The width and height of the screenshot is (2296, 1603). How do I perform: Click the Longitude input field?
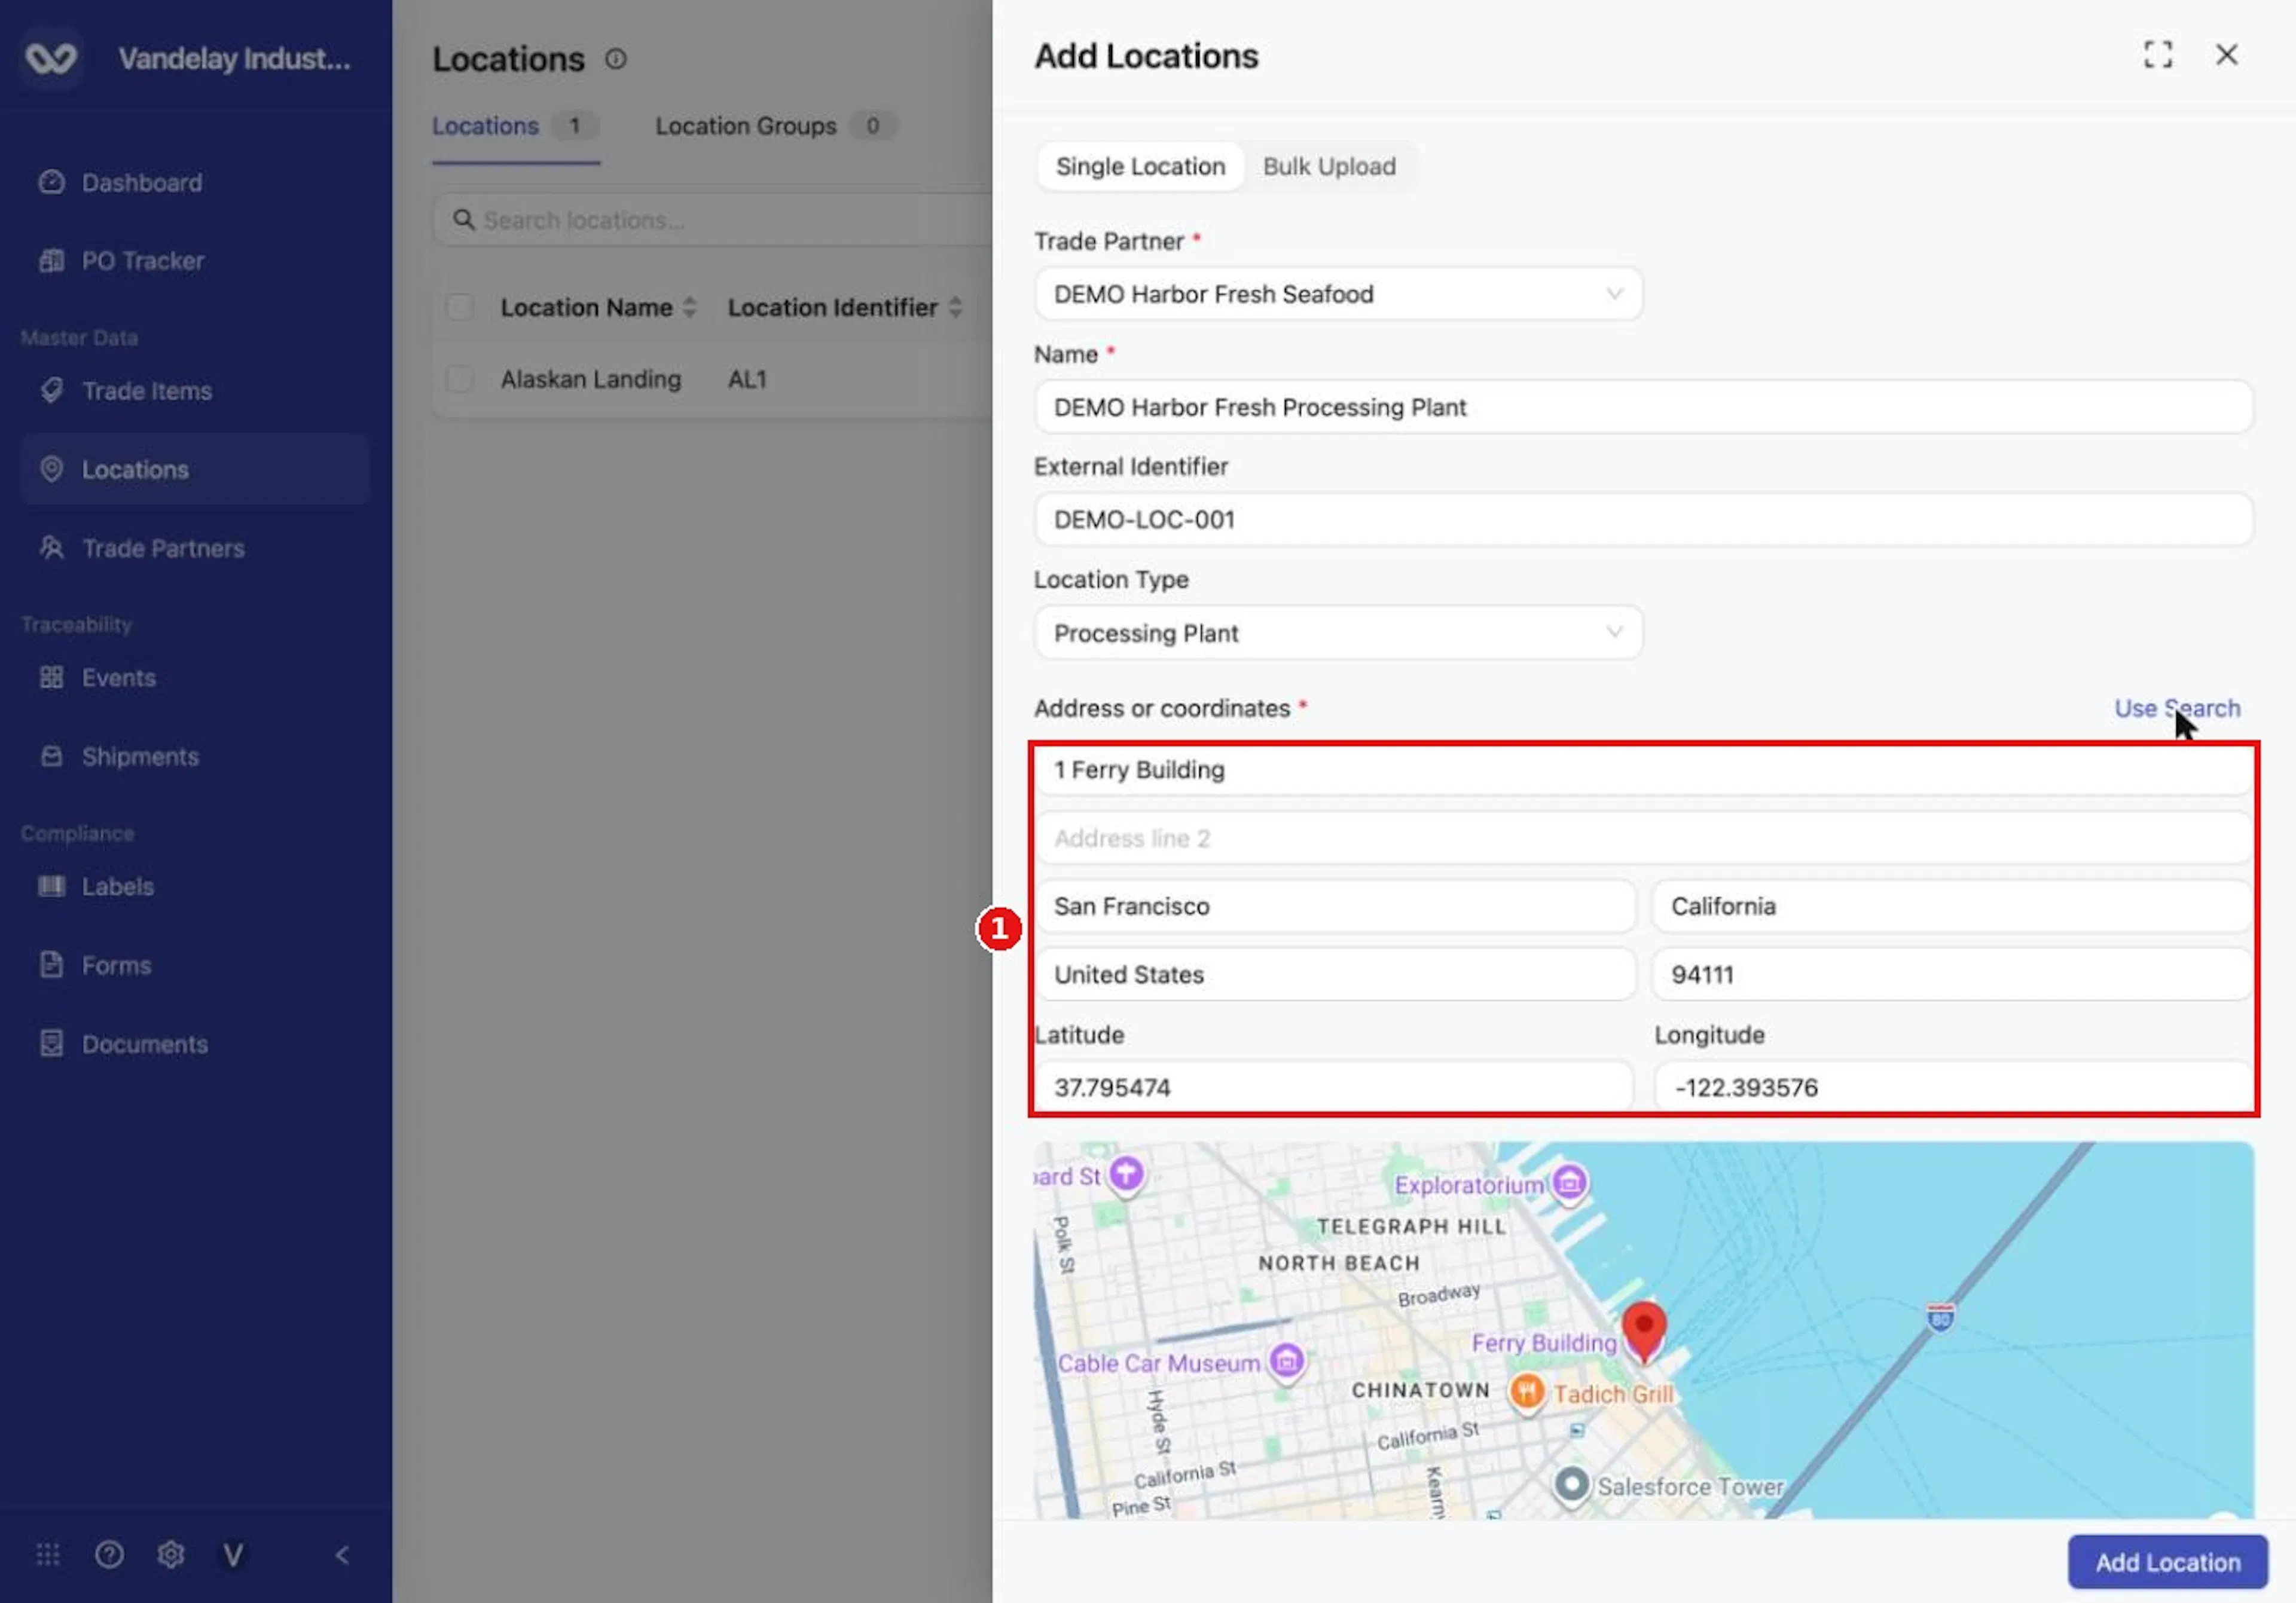click(1953, 1088)
